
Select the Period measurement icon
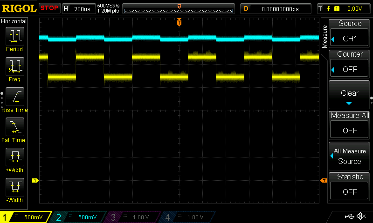tap(14, 36)
